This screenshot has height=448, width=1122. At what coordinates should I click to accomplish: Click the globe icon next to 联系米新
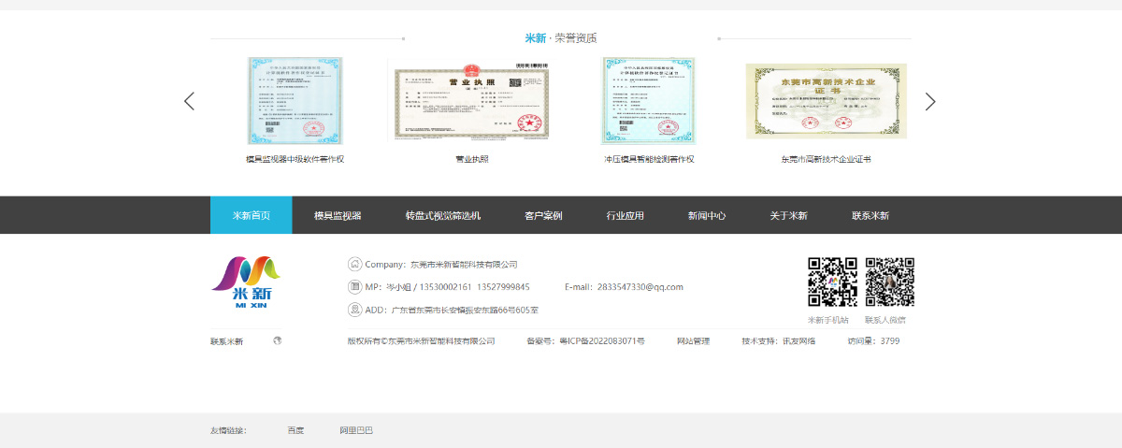point(278,340)
